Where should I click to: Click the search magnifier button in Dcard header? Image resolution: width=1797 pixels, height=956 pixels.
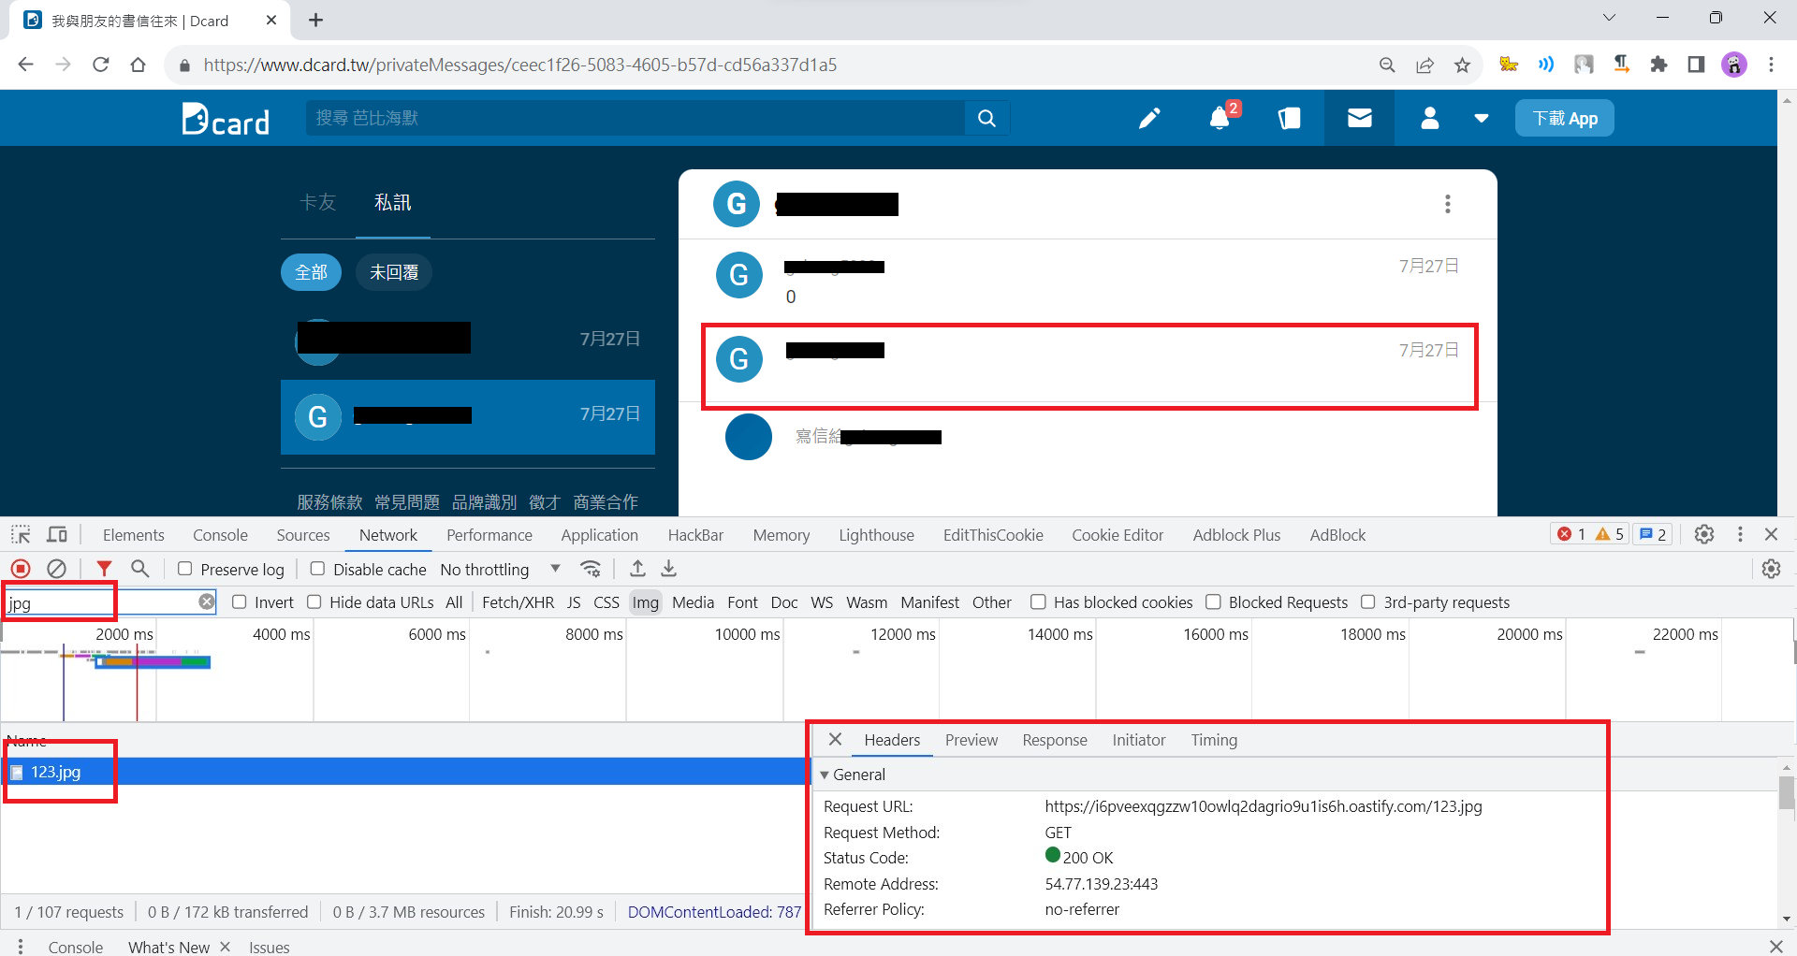tap(986, 118)
